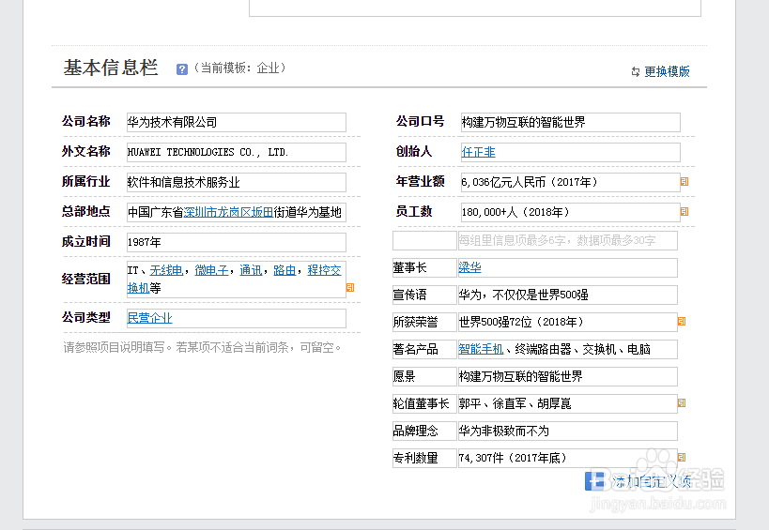Click the 所获荣誉 value field

click(x=567, y=322)
